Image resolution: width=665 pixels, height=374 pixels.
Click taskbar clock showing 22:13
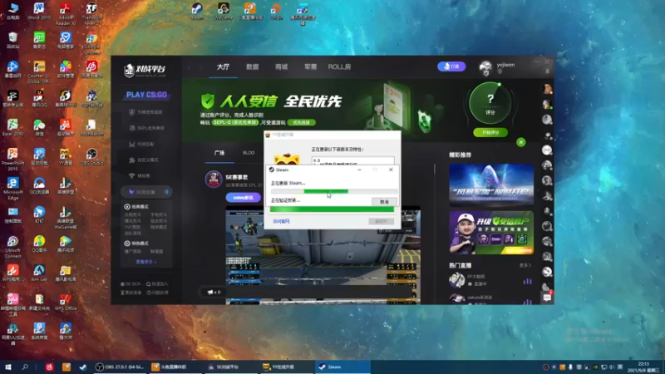click(x=643, y=367)
